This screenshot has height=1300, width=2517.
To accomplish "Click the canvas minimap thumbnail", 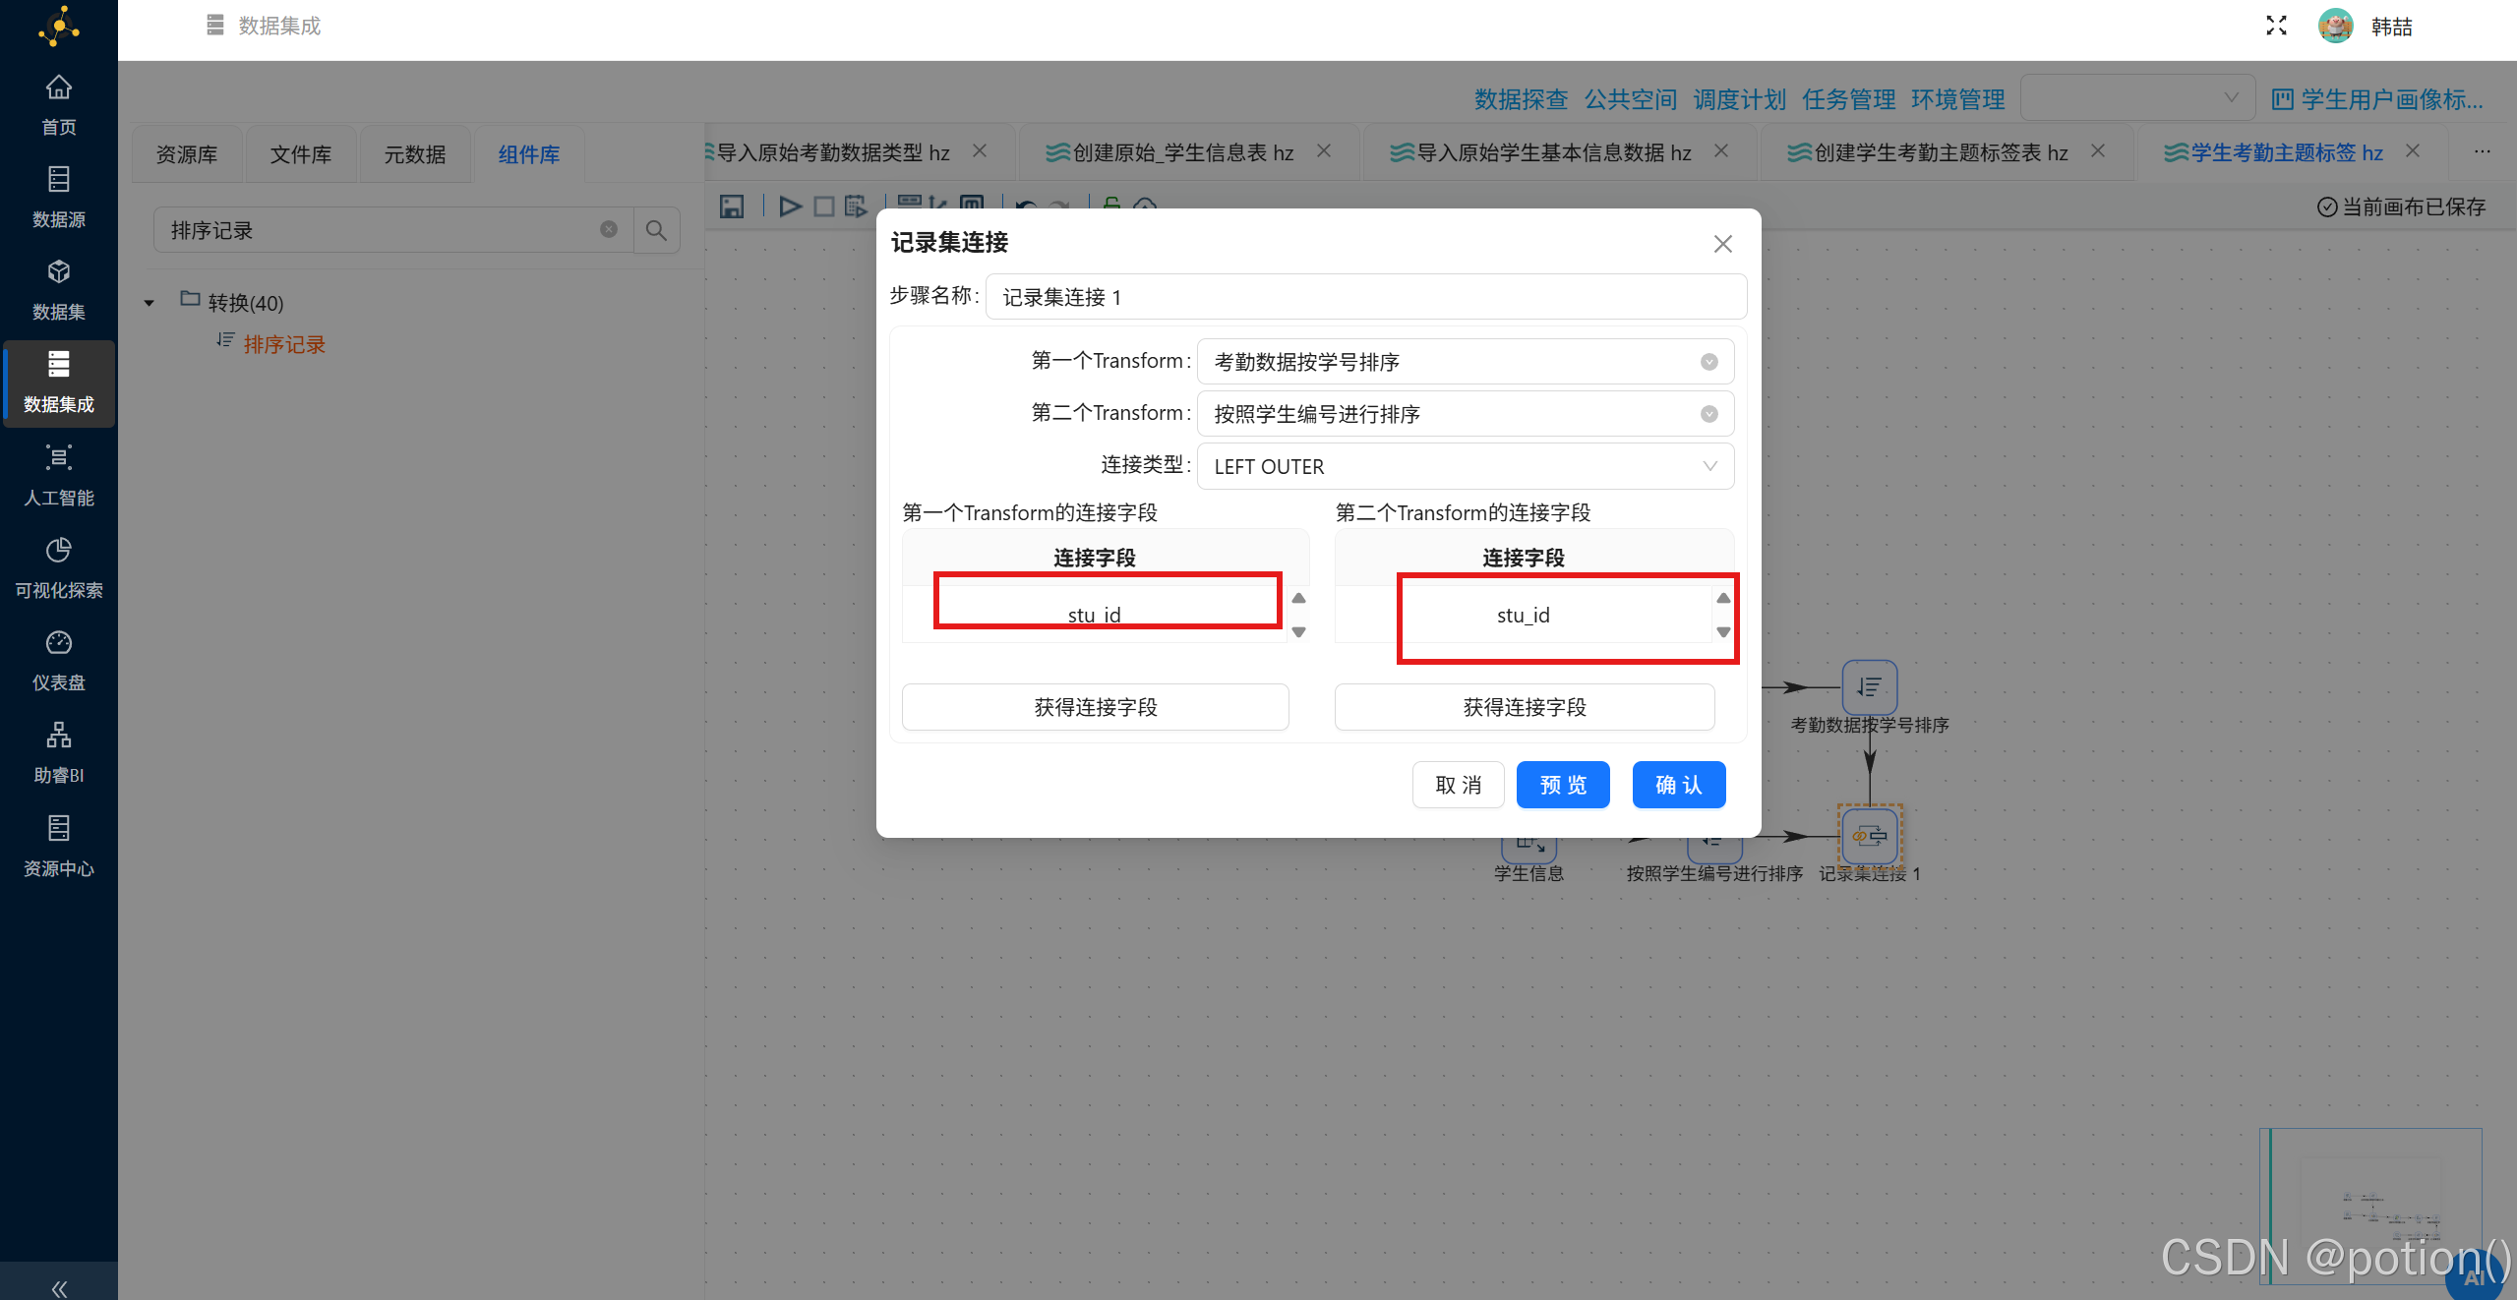I will [x=2370, y=1207].
